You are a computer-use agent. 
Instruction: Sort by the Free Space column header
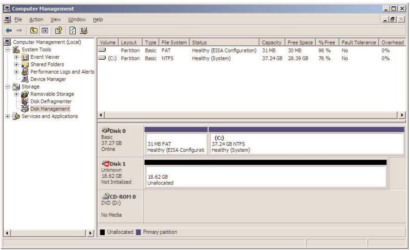tap(300, 42)
